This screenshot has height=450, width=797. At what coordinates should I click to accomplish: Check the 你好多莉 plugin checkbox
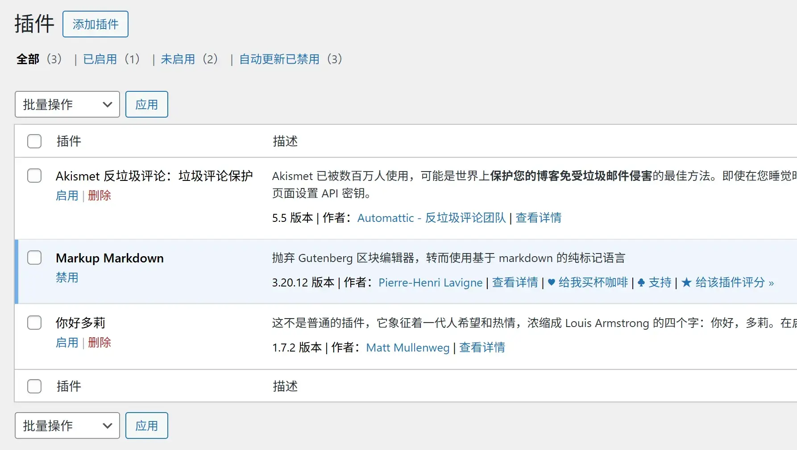(34, 322)
